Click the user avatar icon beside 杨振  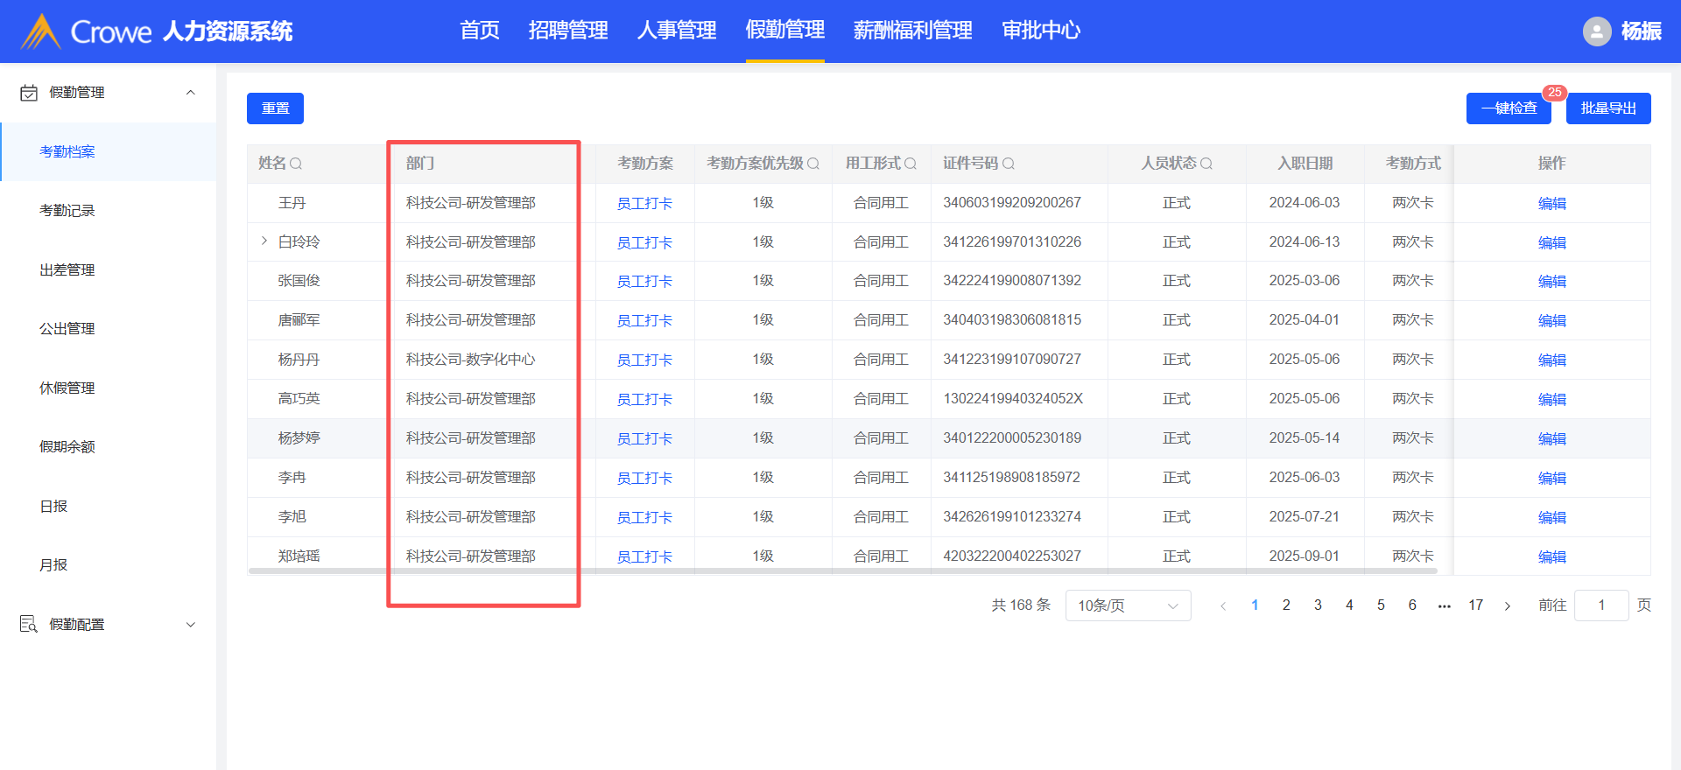click(1596, 31)
